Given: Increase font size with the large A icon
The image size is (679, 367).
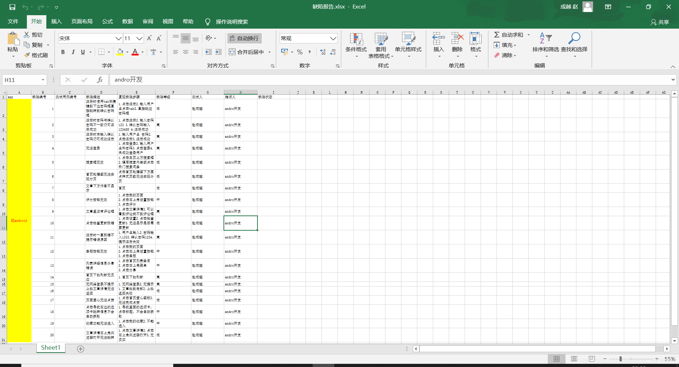Looking at the screenshot, I should 149,38.
